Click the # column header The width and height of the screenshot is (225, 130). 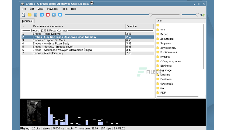coord(27,26)
